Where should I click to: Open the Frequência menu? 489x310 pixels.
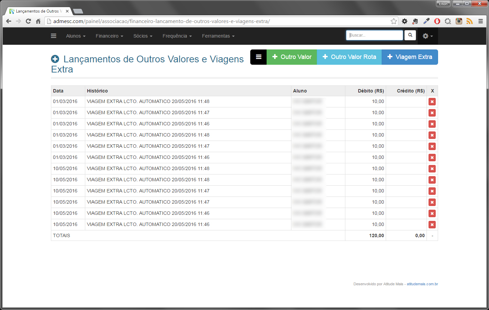(x=177, y=36)
